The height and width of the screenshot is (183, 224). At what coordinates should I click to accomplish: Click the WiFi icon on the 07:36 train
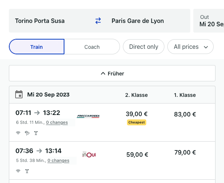(18, 171)
